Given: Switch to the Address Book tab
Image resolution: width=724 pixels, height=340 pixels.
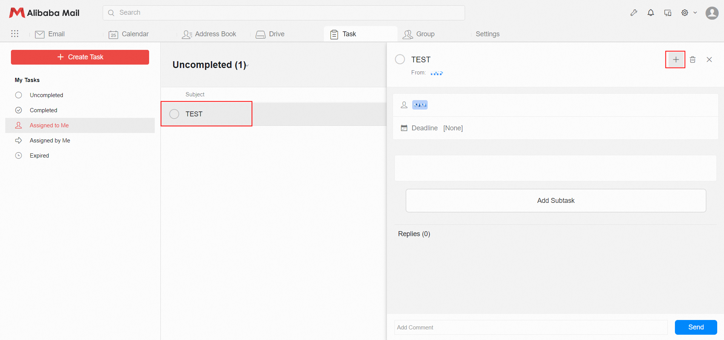Looking at the screenshot, I should tap(209, 34).
